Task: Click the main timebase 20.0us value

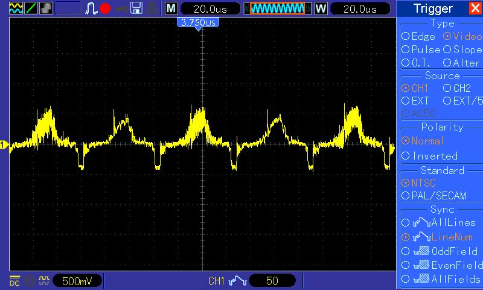Action: click(210, 8)
